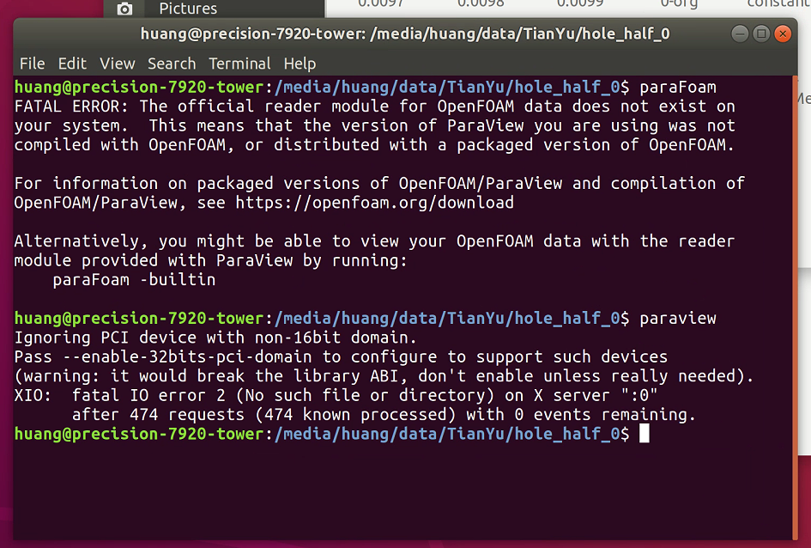Open the Help menu

(x=300, y=64)
